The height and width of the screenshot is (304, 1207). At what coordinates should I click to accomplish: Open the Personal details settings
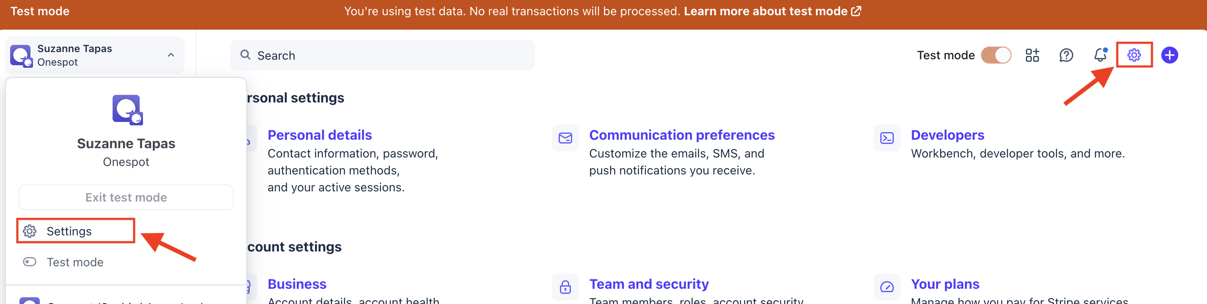click(320, 135)
